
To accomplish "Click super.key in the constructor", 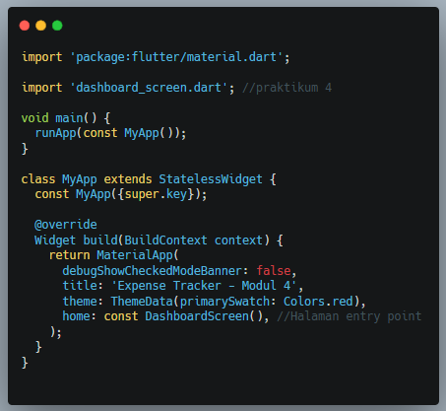I will tap(156, 194).
